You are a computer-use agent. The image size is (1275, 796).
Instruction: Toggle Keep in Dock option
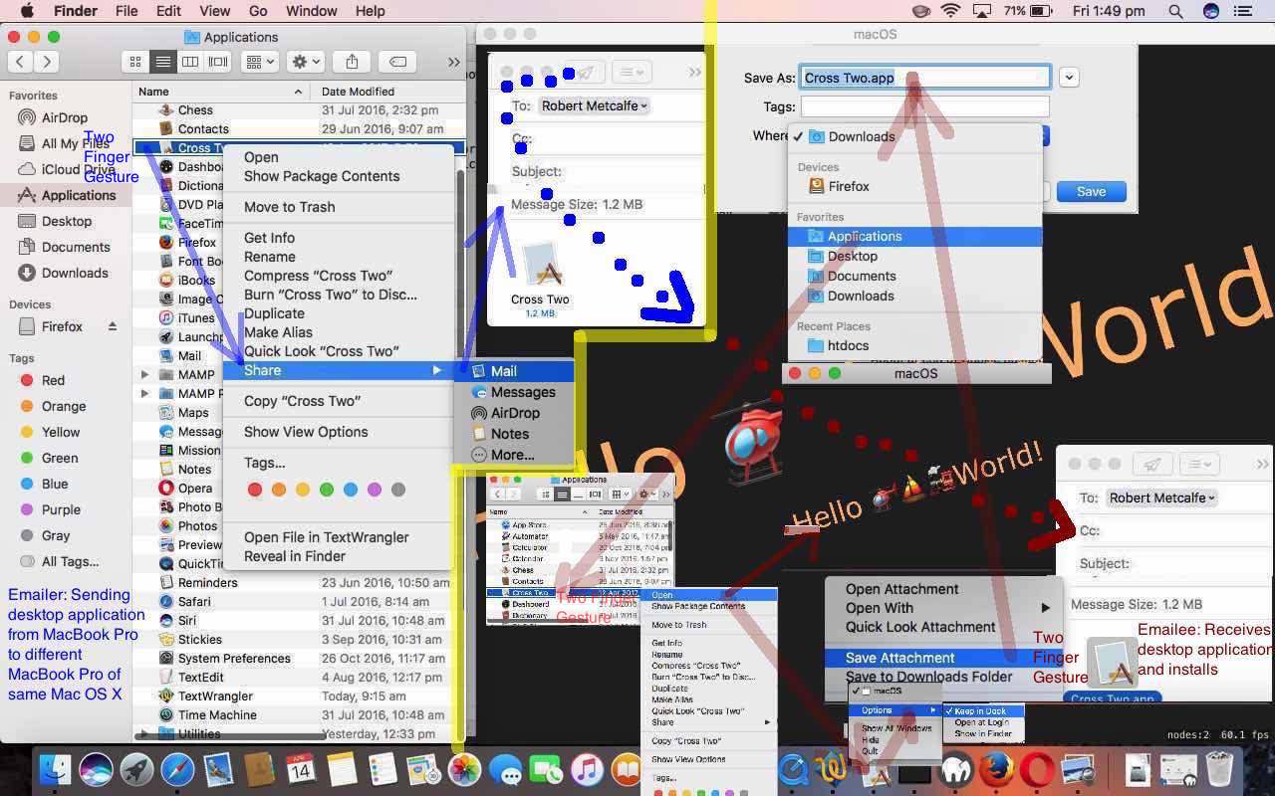pyautogui.click(x=980, y=711)
